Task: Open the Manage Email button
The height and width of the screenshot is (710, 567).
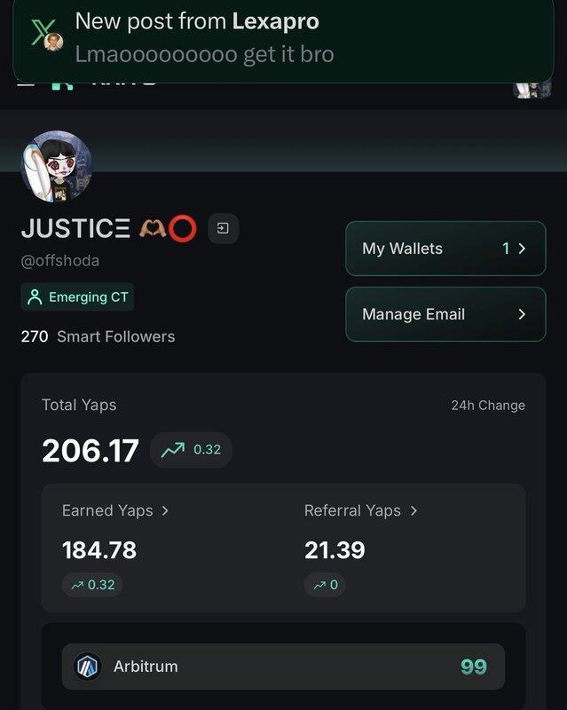Action: [445, 314]
